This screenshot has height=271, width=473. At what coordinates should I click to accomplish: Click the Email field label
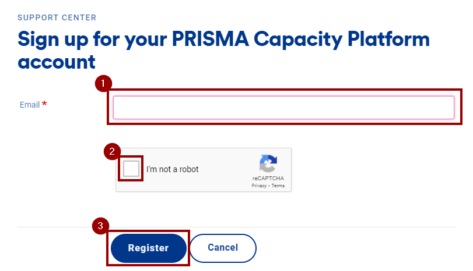point(29,105)
